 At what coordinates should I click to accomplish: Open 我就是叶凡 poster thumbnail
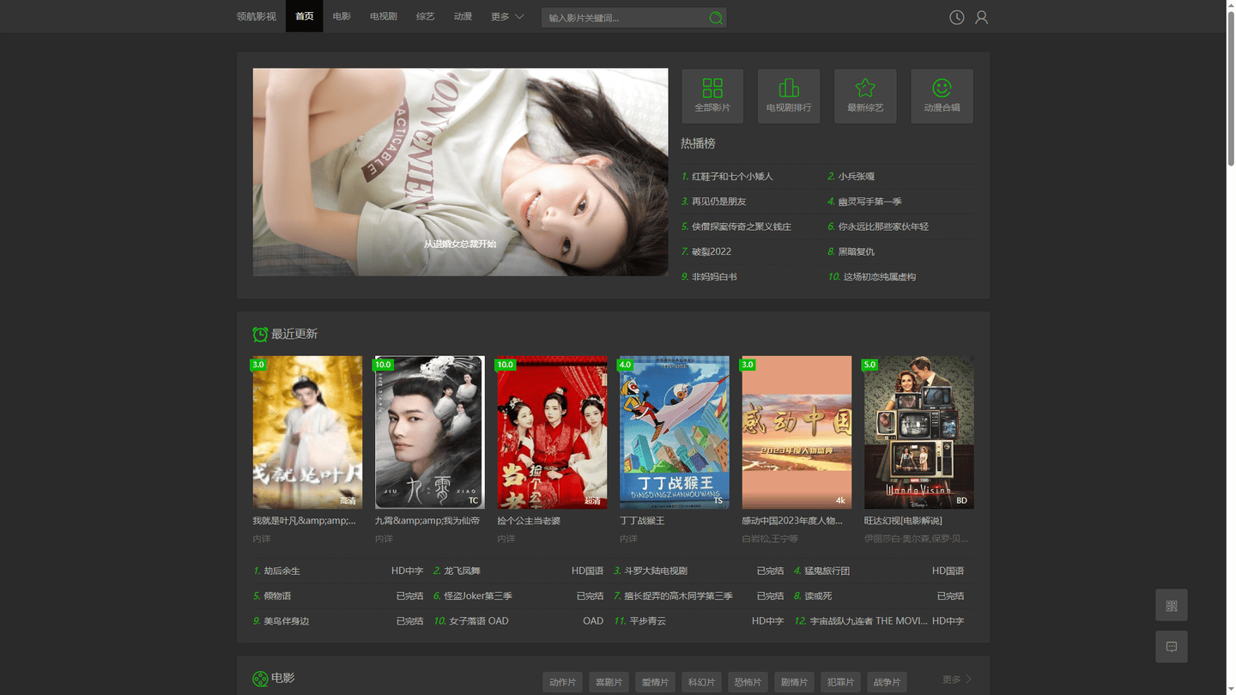pos(307,432)
